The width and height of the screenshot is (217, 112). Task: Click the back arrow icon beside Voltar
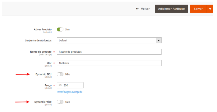[x=137, y=9]
